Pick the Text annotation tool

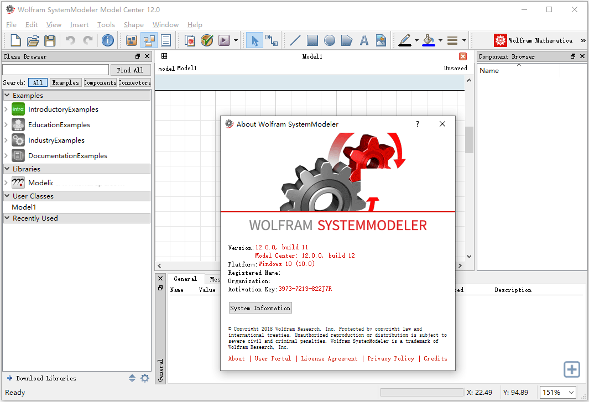[365, 40]
